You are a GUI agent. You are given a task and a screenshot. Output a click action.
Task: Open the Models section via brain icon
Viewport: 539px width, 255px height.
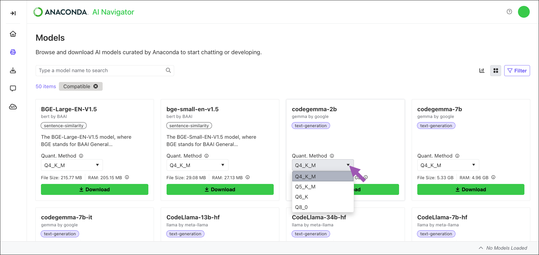(13, 52)
